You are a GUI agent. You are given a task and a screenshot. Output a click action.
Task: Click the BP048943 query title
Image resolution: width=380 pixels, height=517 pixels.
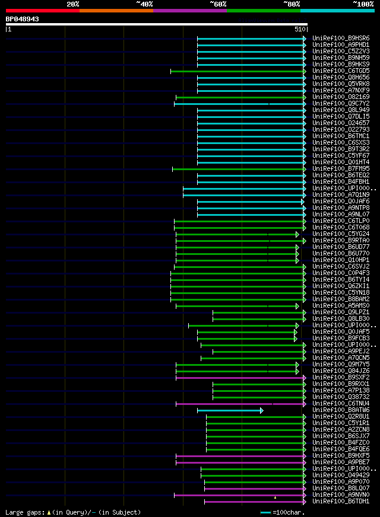tap(22, 19)
